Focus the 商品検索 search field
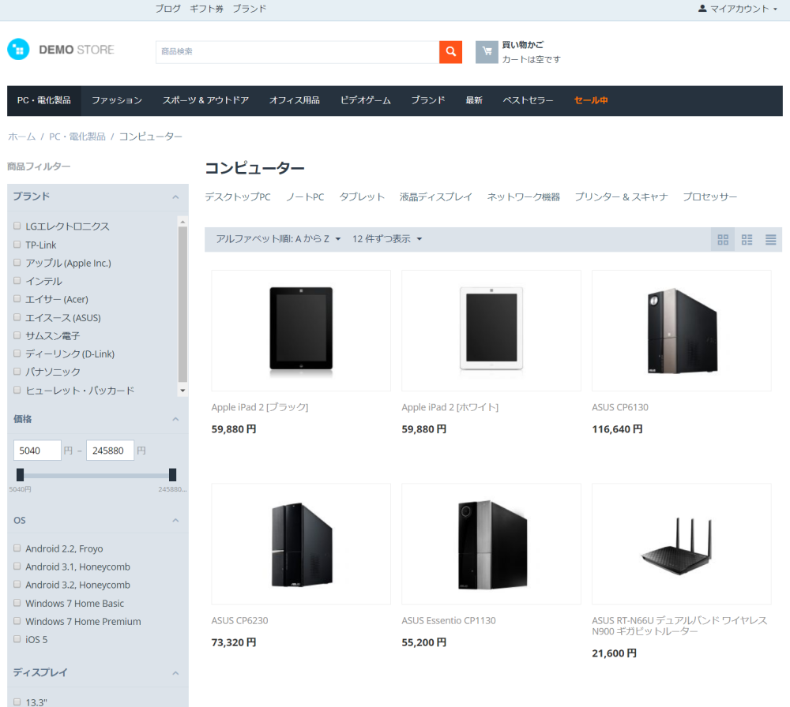Screen dimensions: 790x707 click(297, 52)
